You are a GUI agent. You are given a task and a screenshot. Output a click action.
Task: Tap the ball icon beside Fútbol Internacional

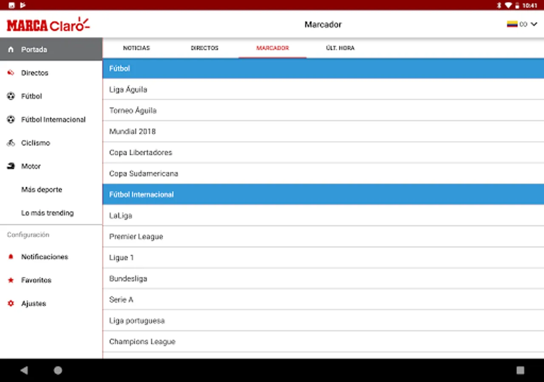click(11, 120)
